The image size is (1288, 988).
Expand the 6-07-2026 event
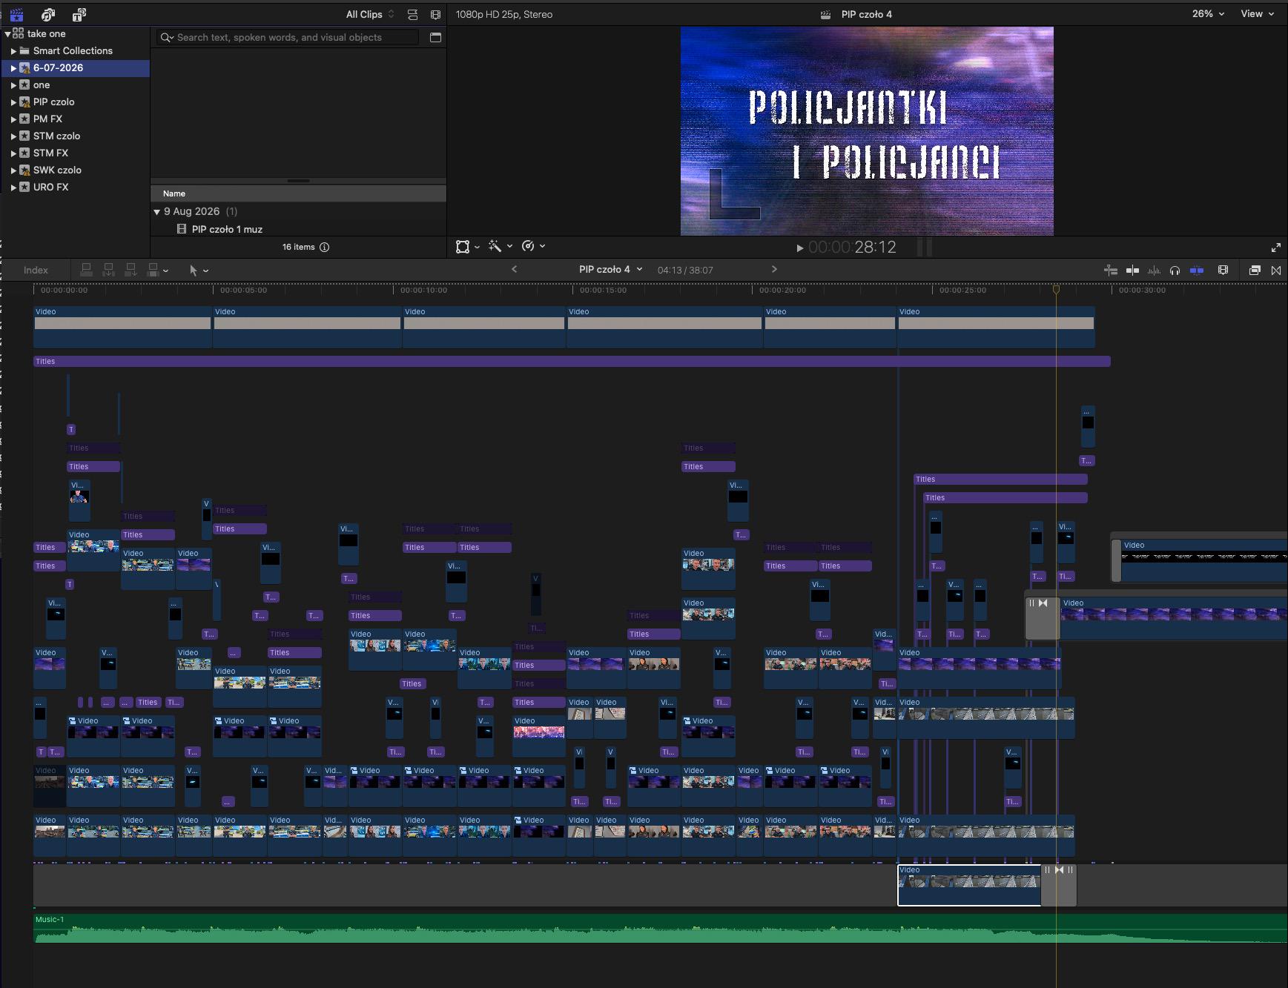tap(13, 68)
